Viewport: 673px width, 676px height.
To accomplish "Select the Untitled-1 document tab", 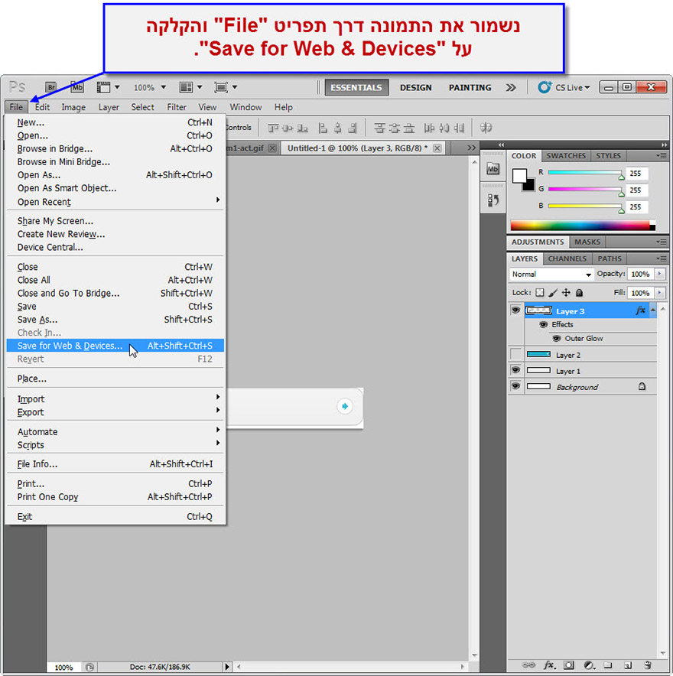I will (x=363, y=148).
